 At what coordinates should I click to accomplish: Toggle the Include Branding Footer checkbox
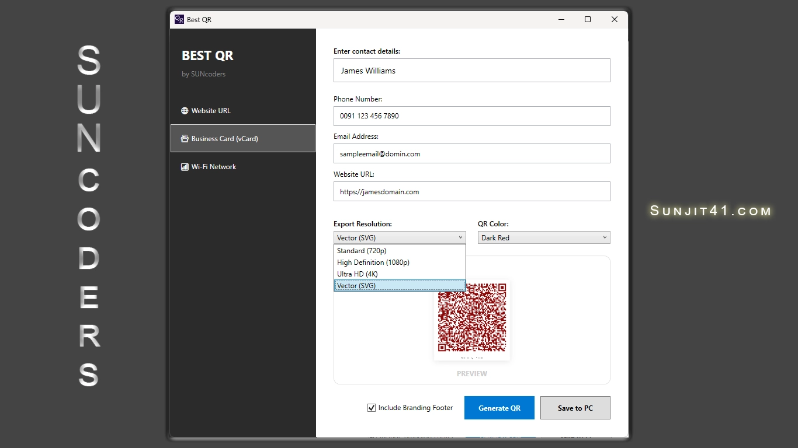(372, 408)
